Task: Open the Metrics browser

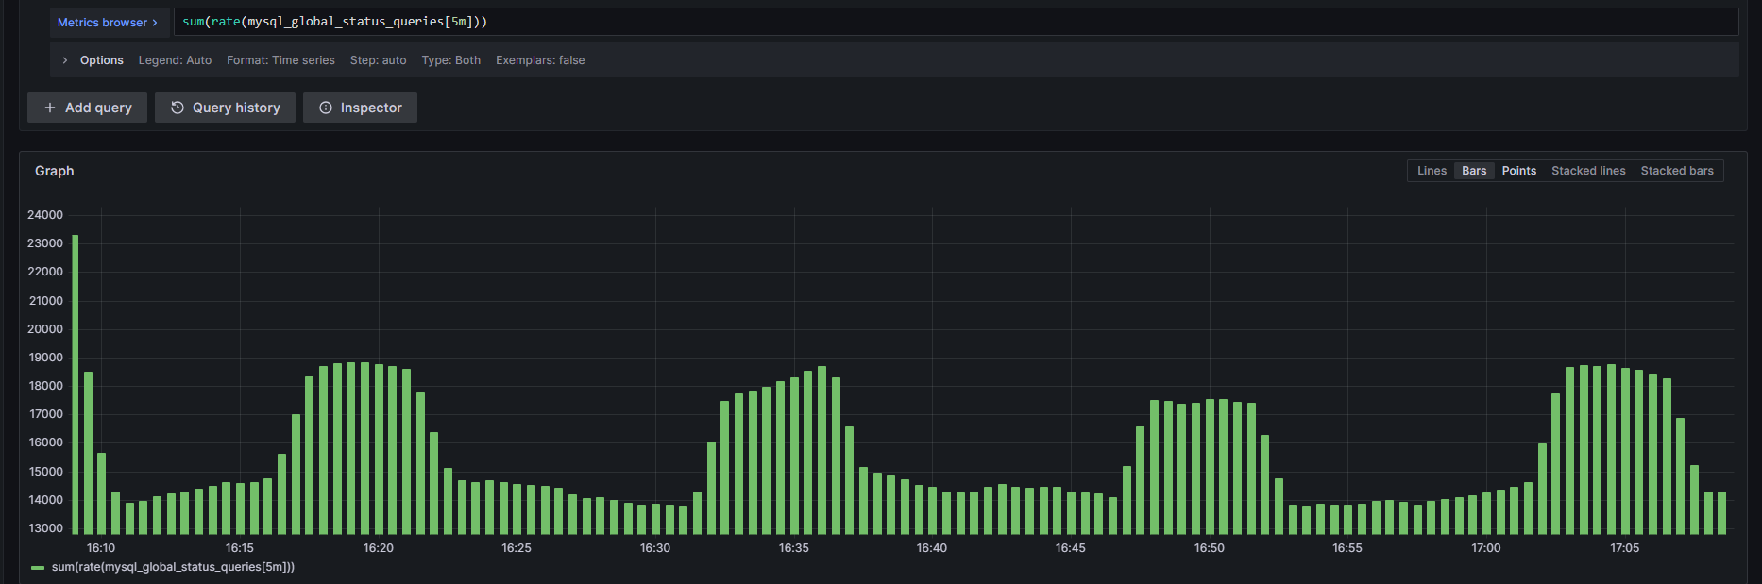Action: click(108, 22)
